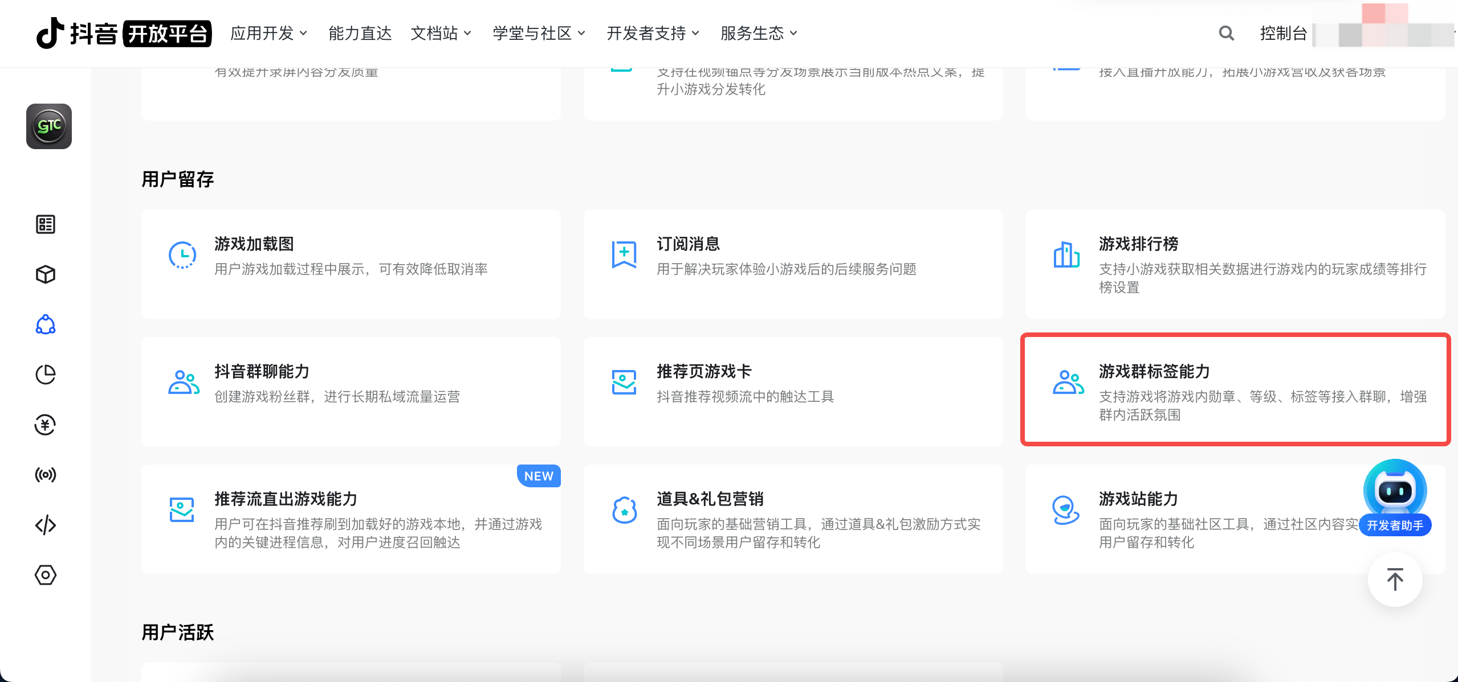The image size is (1458, 682).
Task: Open the 道具&礼包营销 card title
Action: [710, 499]
